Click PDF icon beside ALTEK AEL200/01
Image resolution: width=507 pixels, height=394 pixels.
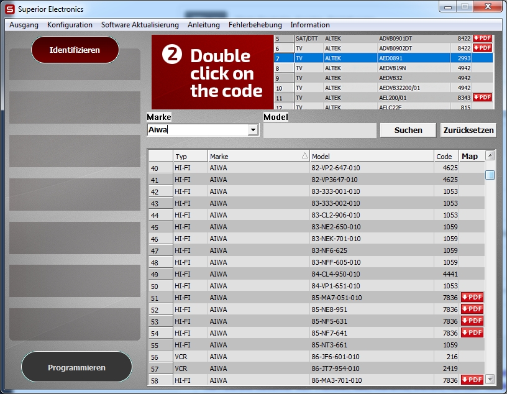[x=482, y=98]
